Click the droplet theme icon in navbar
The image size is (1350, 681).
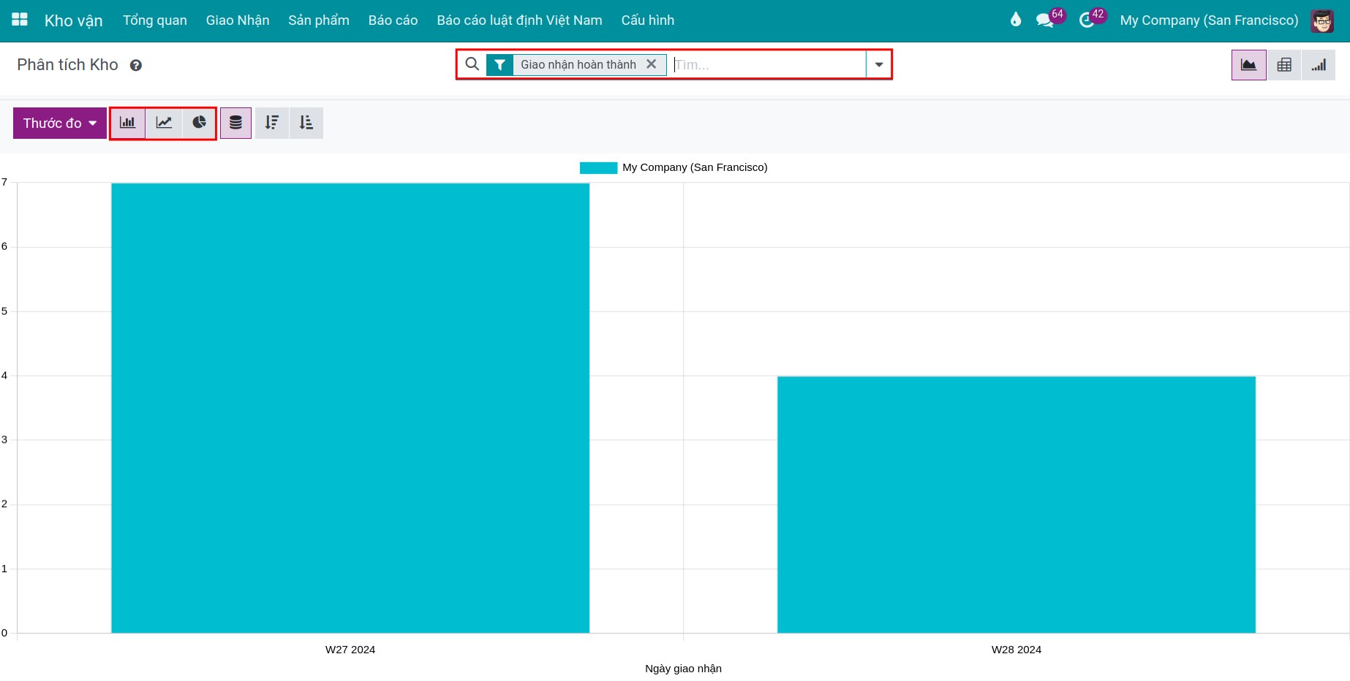click(x=1016, y=20)
